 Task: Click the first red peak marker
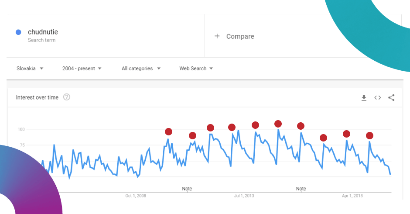click(x=169, y=132)
